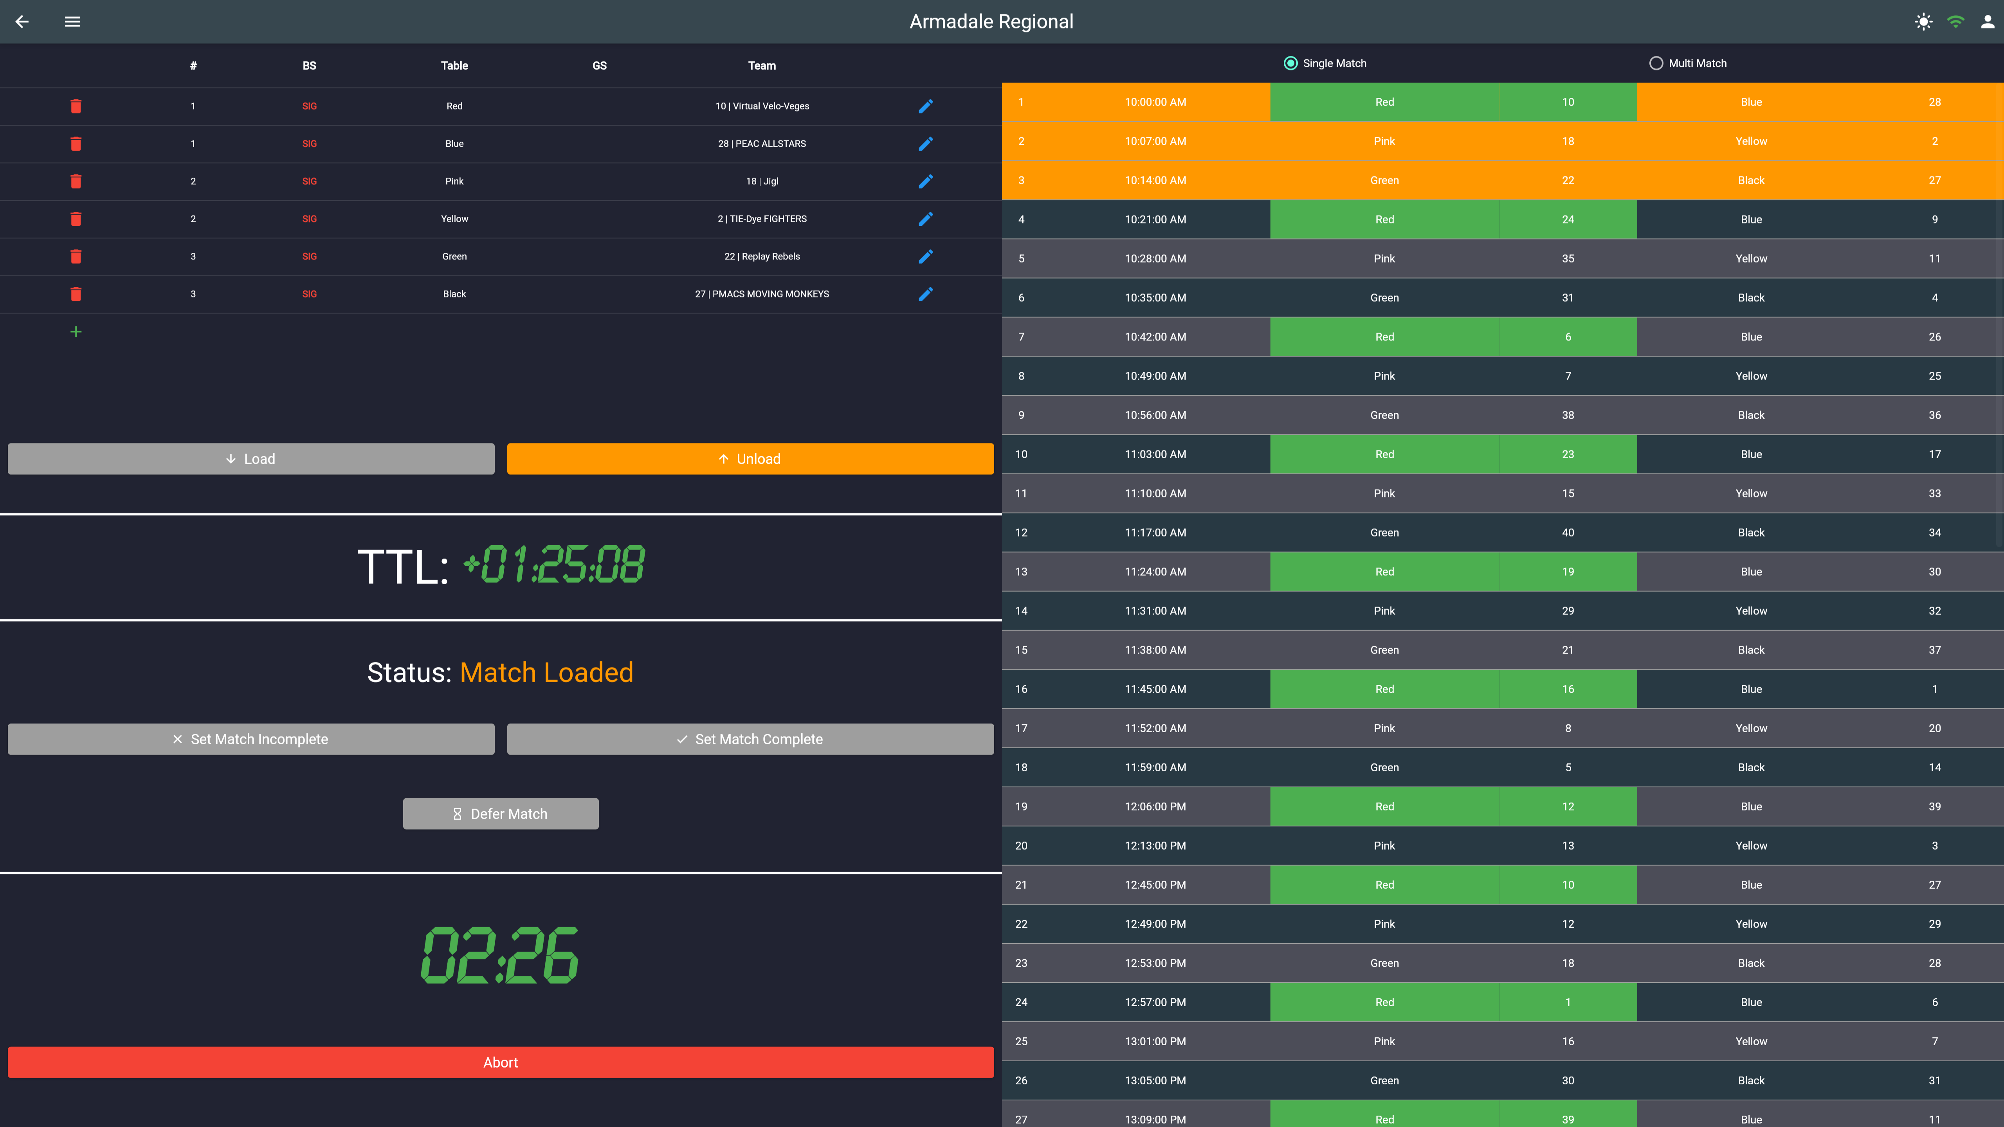This screenshot has width=2004, height=1127.
Task: Click the green wifi status icon
Action: (1956, 22)
